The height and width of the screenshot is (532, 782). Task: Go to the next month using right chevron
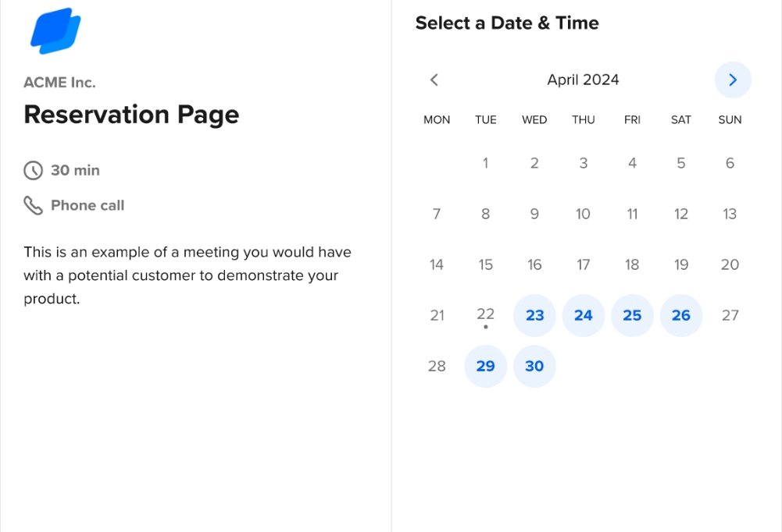point(733,80)
